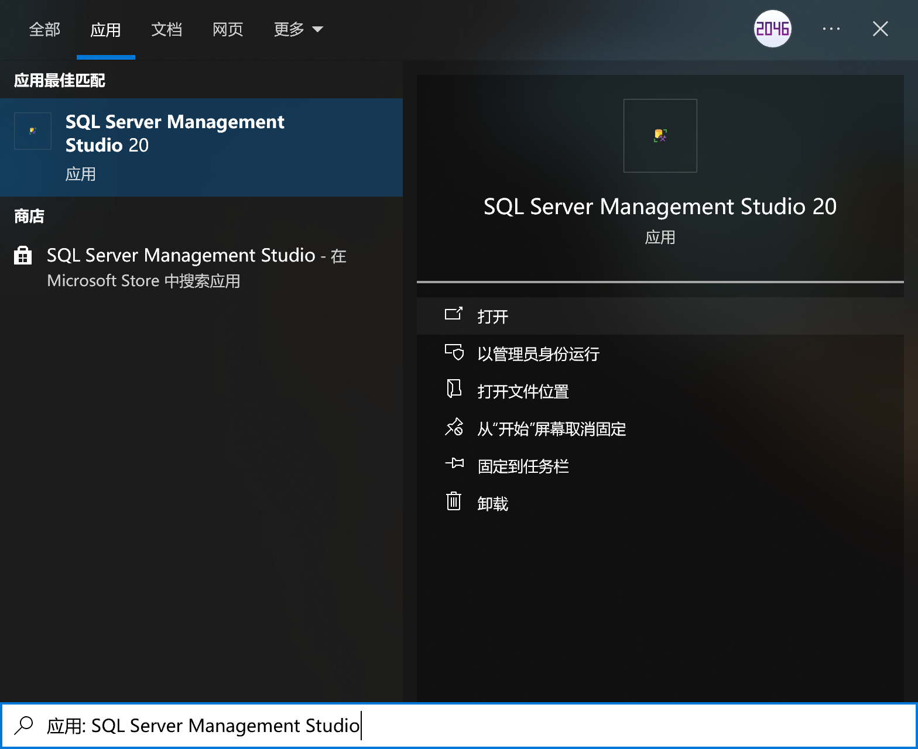Screen dimensions: 918x749
Task: Expand the 更多 filter dropdown
Action: [x=298, y=29]
